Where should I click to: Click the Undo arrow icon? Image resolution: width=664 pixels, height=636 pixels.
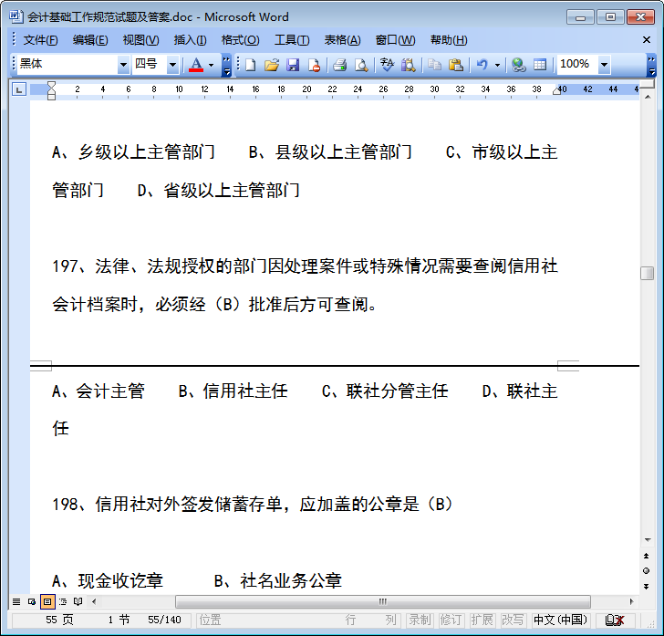coord(482,65)
